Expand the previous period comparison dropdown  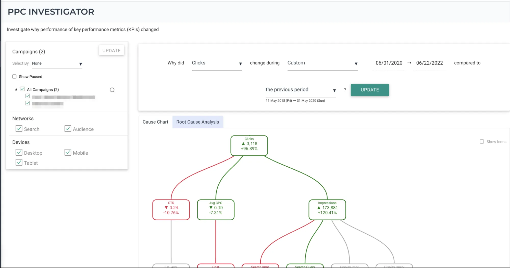(x=301, y=90)
